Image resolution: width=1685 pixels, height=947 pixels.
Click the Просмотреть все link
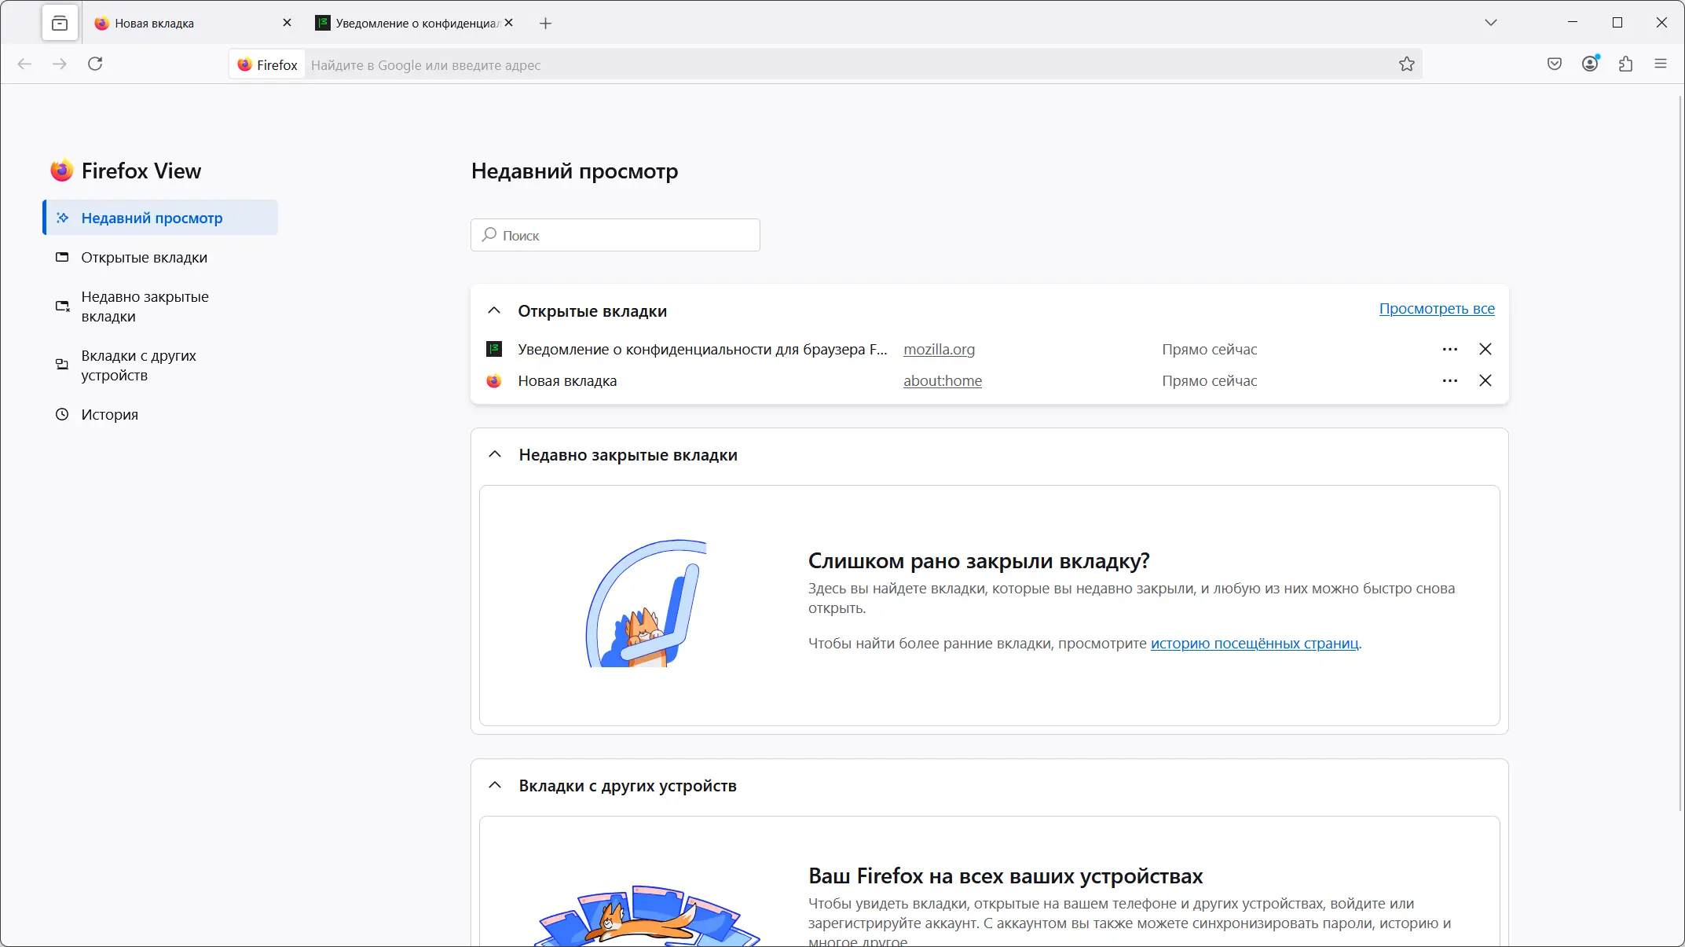(1437, 308)
